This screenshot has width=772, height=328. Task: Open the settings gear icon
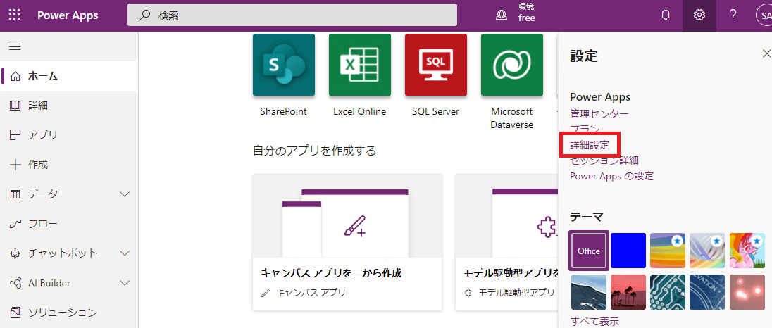(x=699, y=15)
